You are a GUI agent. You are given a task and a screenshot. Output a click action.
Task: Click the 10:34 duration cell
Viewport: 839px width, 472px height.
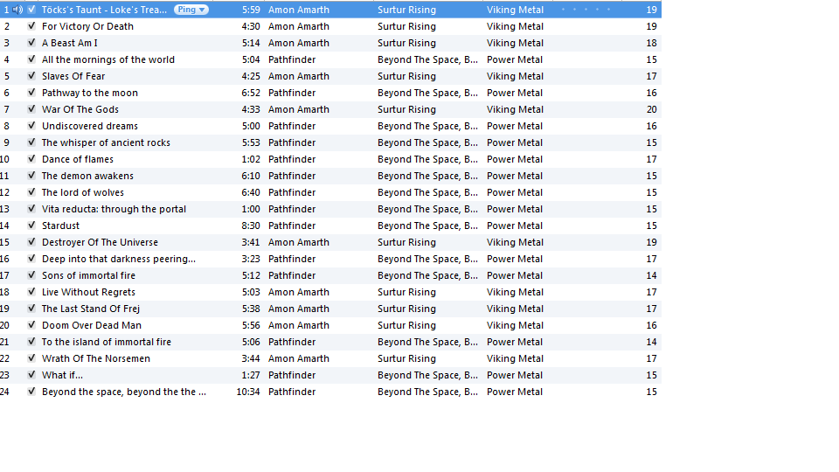coord(248,392)
